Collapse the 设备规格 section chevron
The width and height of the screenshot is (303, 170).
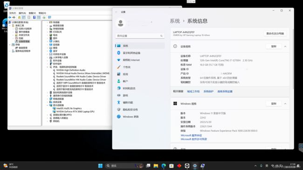coord(285,47)
